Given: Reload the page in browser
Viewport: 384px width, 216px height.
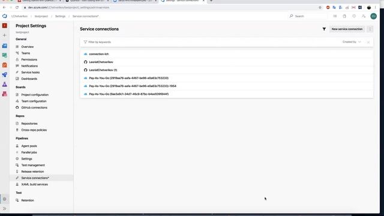Looking at the screenshot, I should point(17,7).
